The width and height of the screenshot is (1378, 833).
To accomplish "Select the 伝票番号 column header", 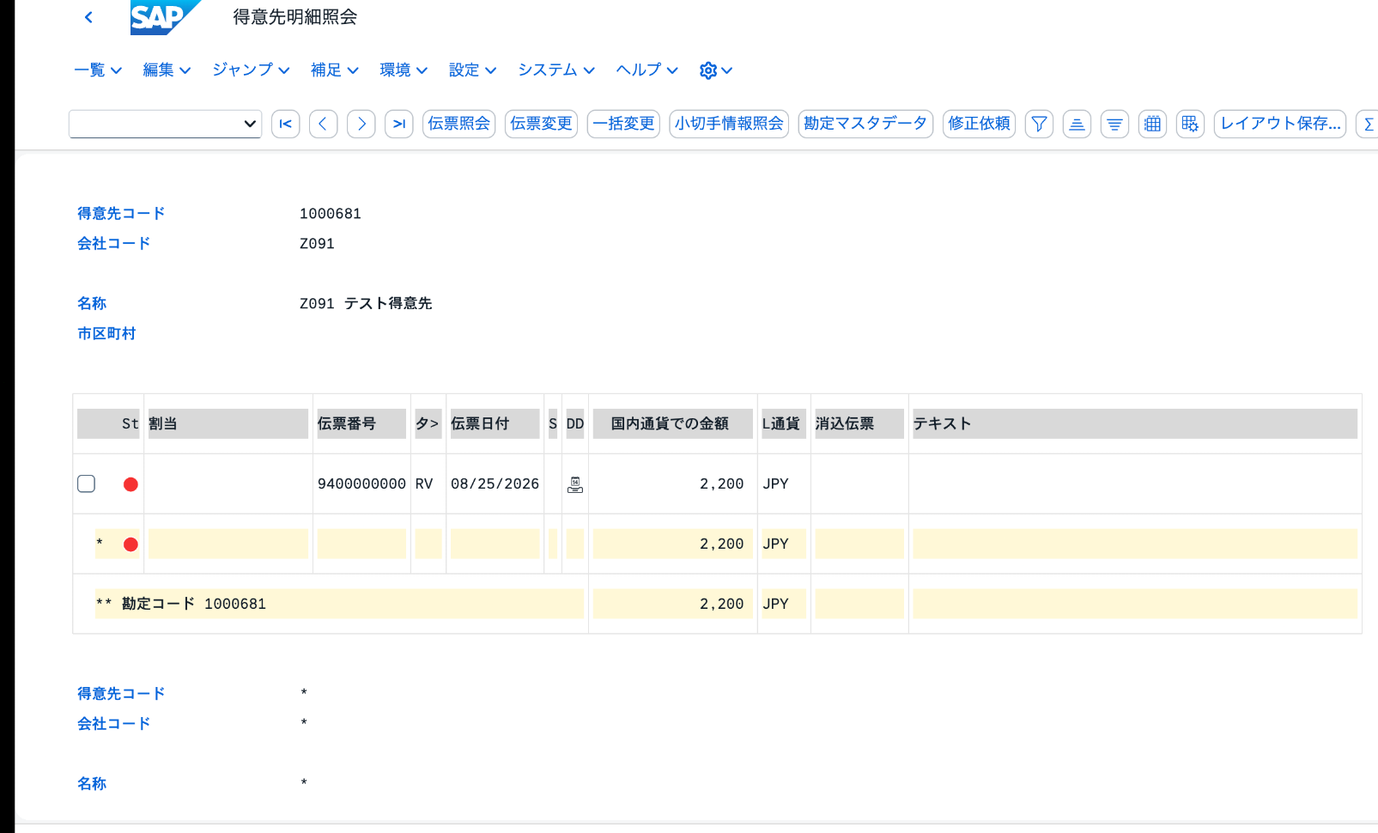I will click(361, 423).
